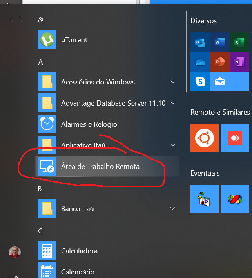Launch the Calendário app icon
Screen dimensions: 252x278
47,270
